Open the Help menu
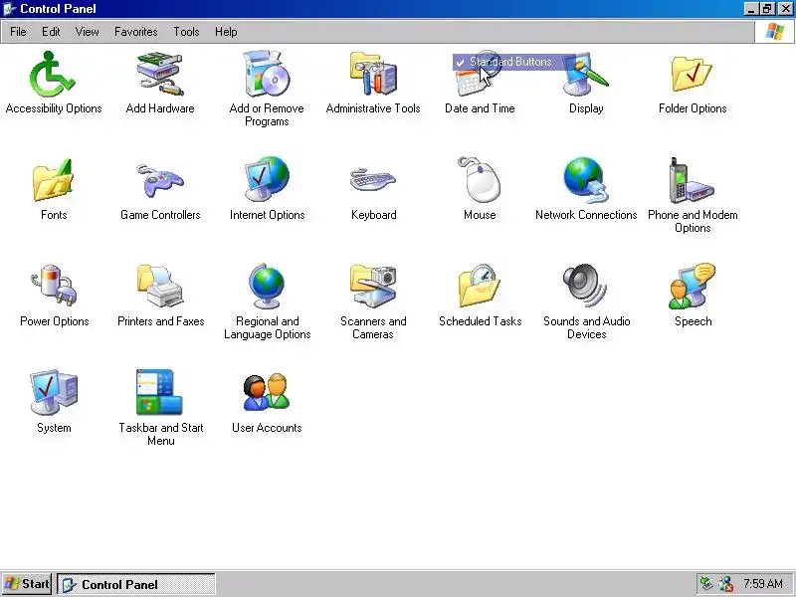Image resolution: width=796 pixels, height=597 pixels. [x=226, y=32]
